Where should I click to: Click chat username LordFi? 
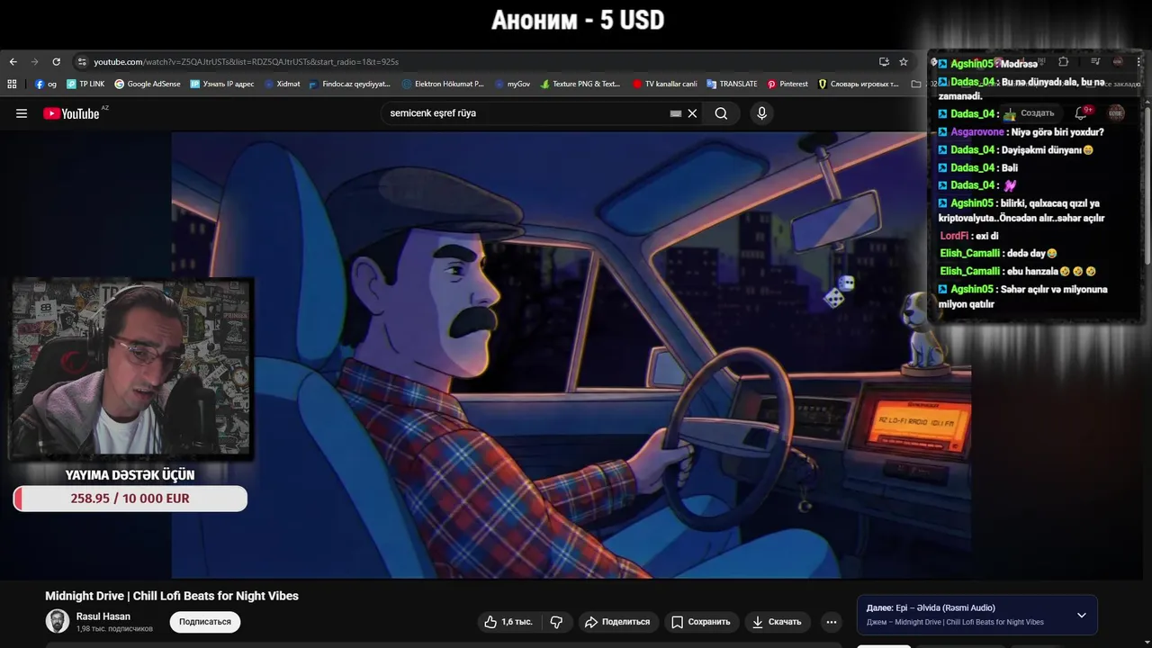tap(954, 236)
